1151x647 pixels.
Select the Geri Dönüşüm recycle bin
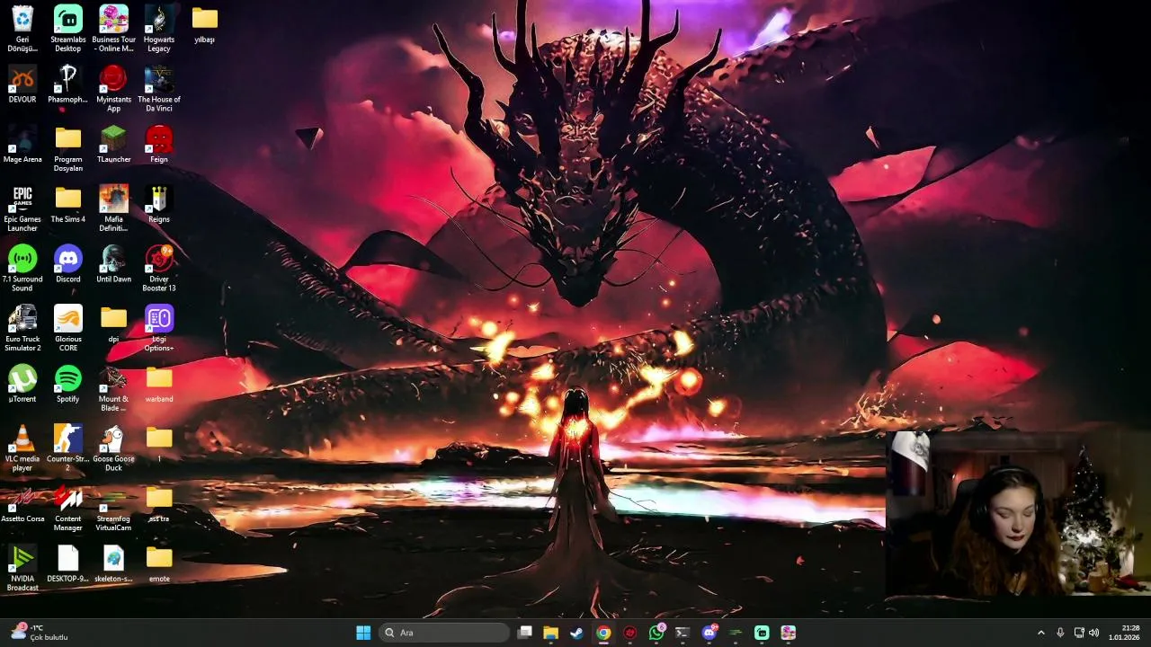coord(22,28)
